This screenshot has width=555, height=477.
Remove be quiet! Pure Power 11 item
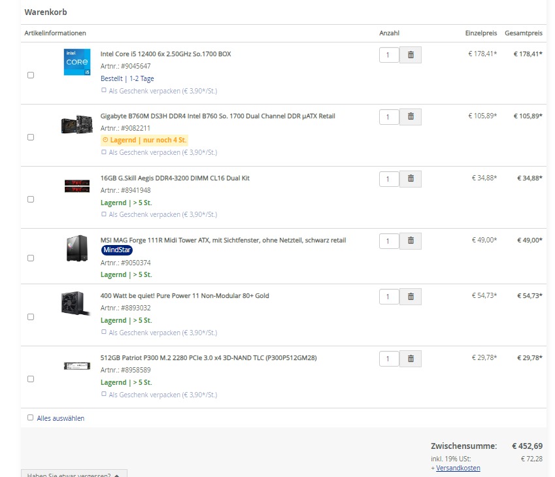coord(411,297)
